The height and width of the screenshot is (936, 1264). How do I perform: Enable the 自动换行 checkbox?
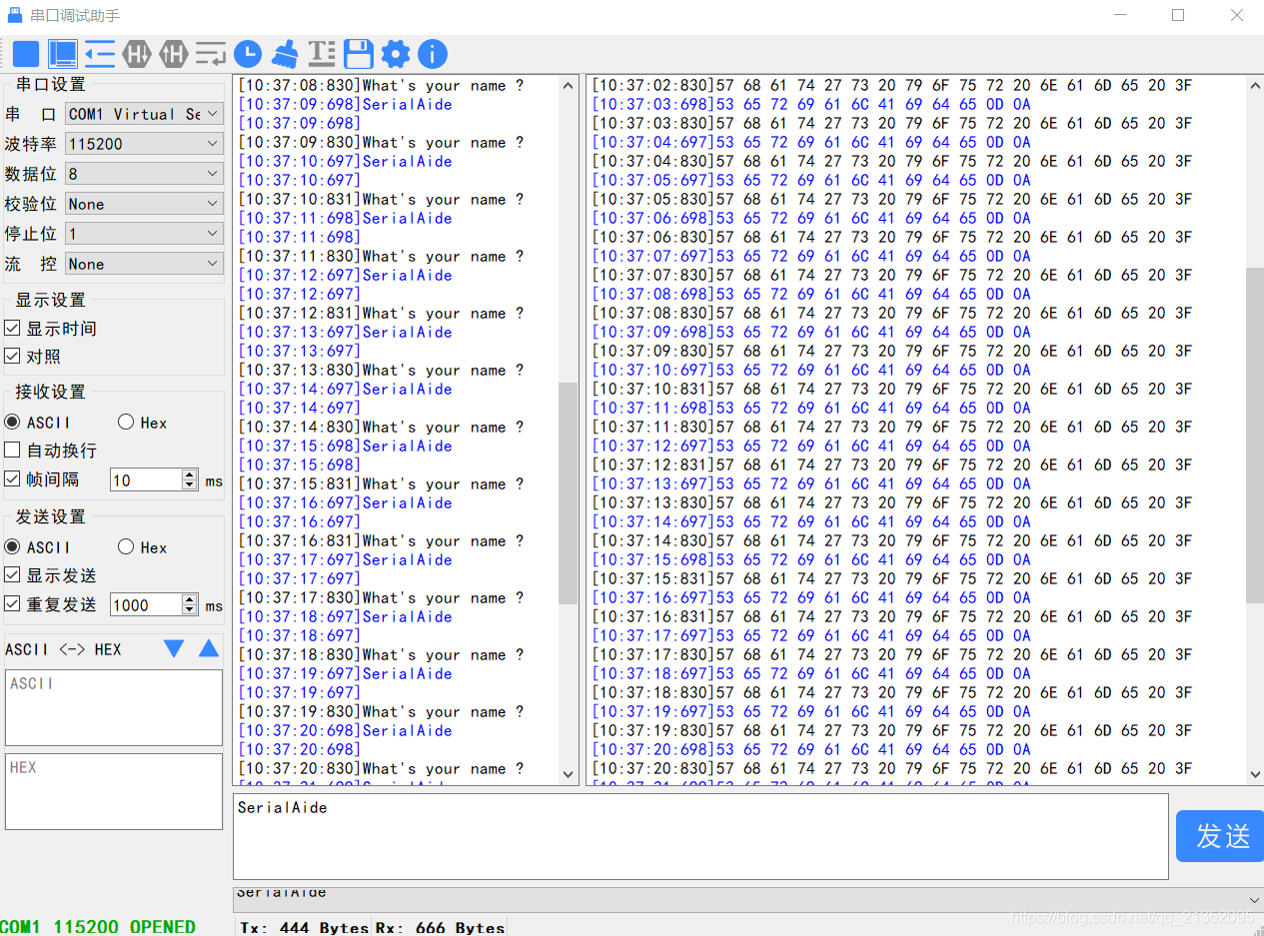(13, 451)
